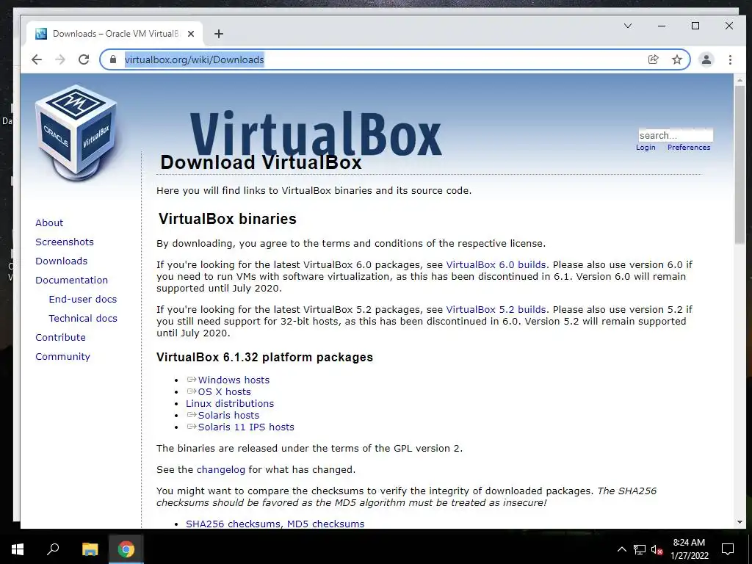
Task: Download the Solaris 11 IPS hosts package
Action: click(x=246, y=427)
